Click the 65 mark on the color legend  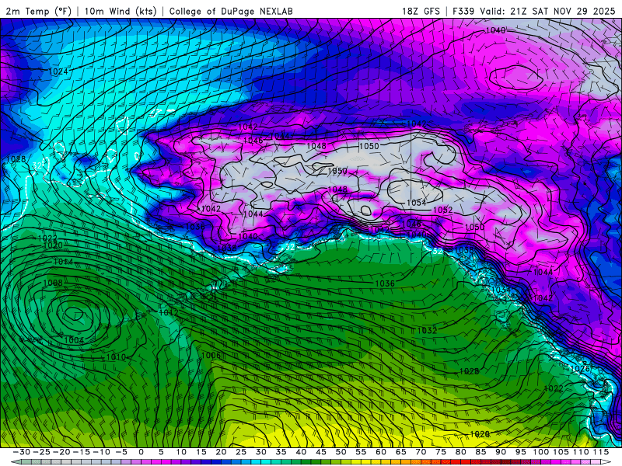click(400, 452)
